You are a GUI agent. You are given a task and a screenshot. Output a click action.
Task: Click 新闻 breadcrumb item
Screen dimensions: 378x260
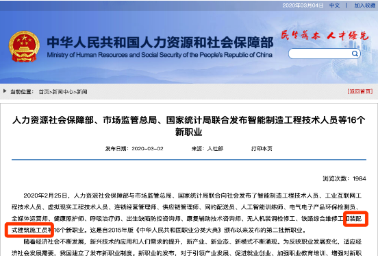pos(81,92)
